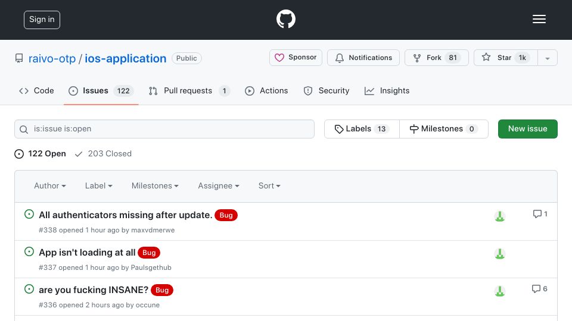This screenshot has width=572, height=321.
Task: Click the Issues 122 counter badge
Action: coord(123,91)
